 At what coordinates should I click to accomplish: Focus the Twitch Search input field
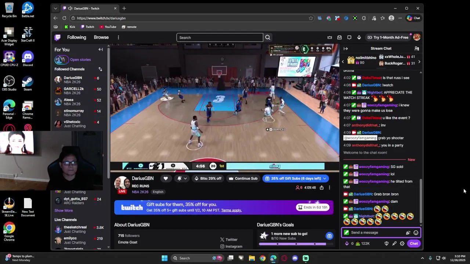[x=220, y=37]
